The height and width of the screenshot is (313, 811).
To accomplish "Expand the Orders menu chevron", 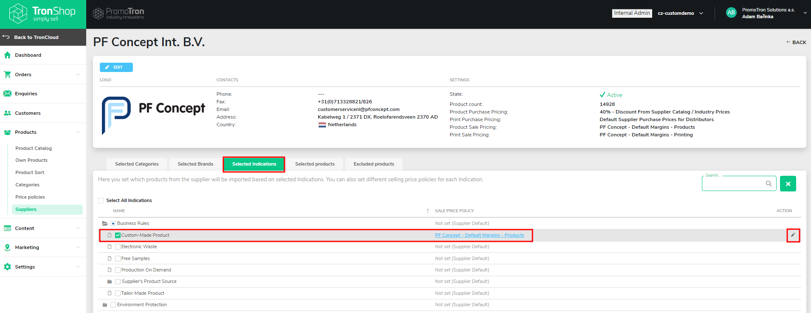I will 78,75.
